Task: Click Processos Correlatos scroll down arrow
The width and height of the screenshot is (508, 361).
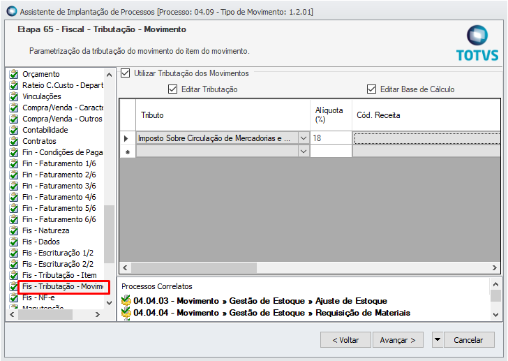Action: [495, 314]
